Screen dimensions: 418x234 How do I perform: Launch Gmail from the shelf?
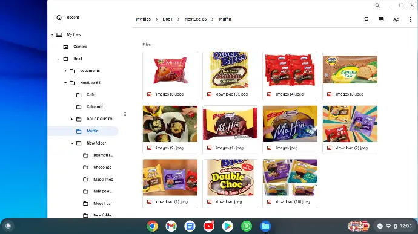171,226
